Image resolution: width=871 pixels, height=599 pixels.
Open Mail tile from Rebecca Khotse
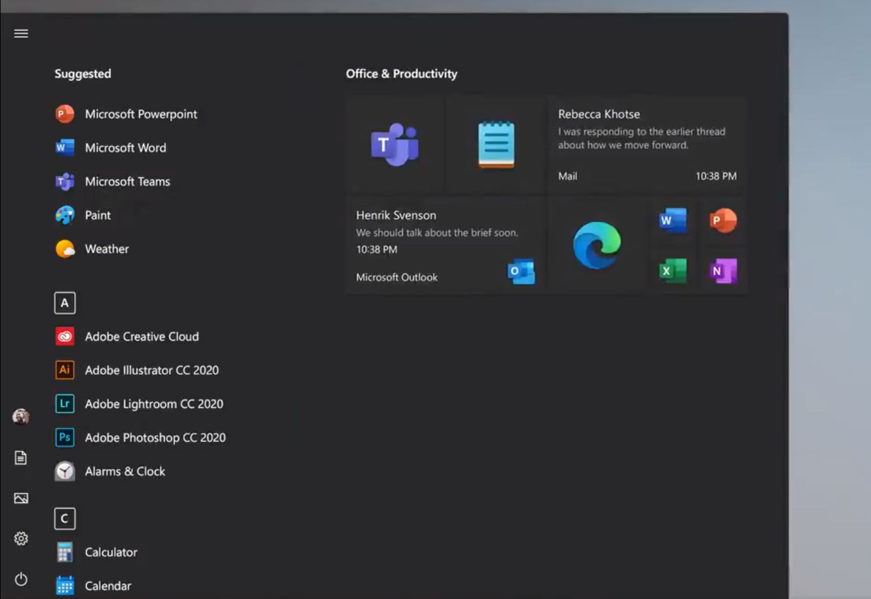tap(647, 145)
